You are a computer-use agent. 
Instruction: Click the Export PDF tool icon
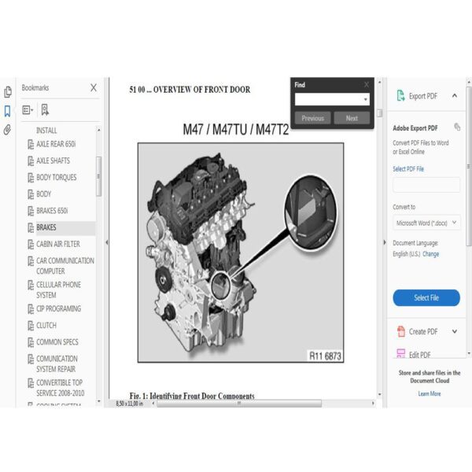click(400, 96)
